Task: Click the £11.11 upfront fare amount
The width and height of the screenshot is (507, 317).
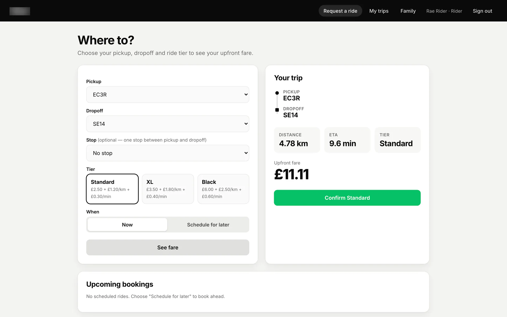Action: pos(292,174)
